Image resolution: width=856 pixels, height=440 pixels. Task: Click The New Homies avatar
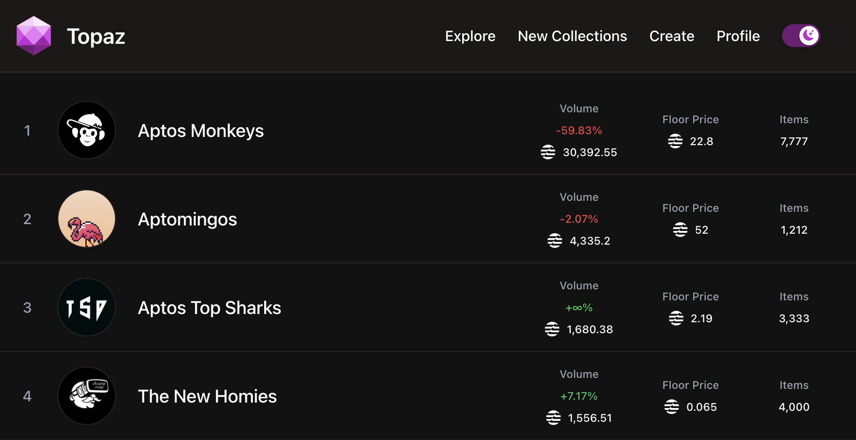[87, 396]
